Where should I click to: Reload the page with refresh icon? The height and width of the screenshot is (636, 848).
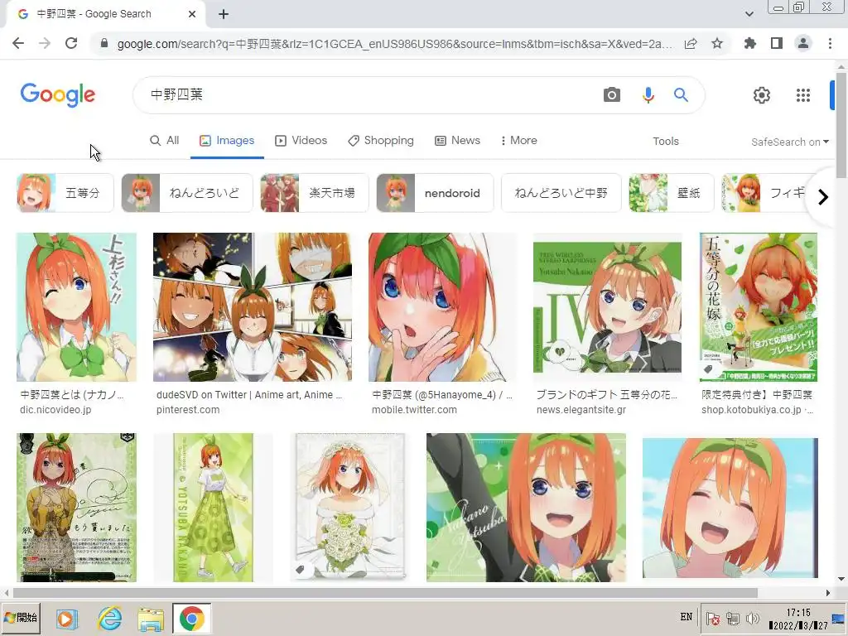click(x=71, y=43)
